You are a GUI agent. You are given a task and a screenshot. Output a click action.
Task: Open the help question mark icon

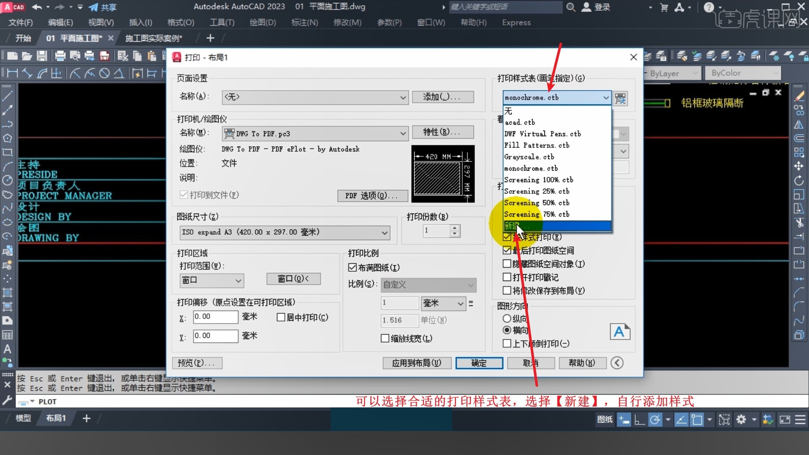(709, 7)
